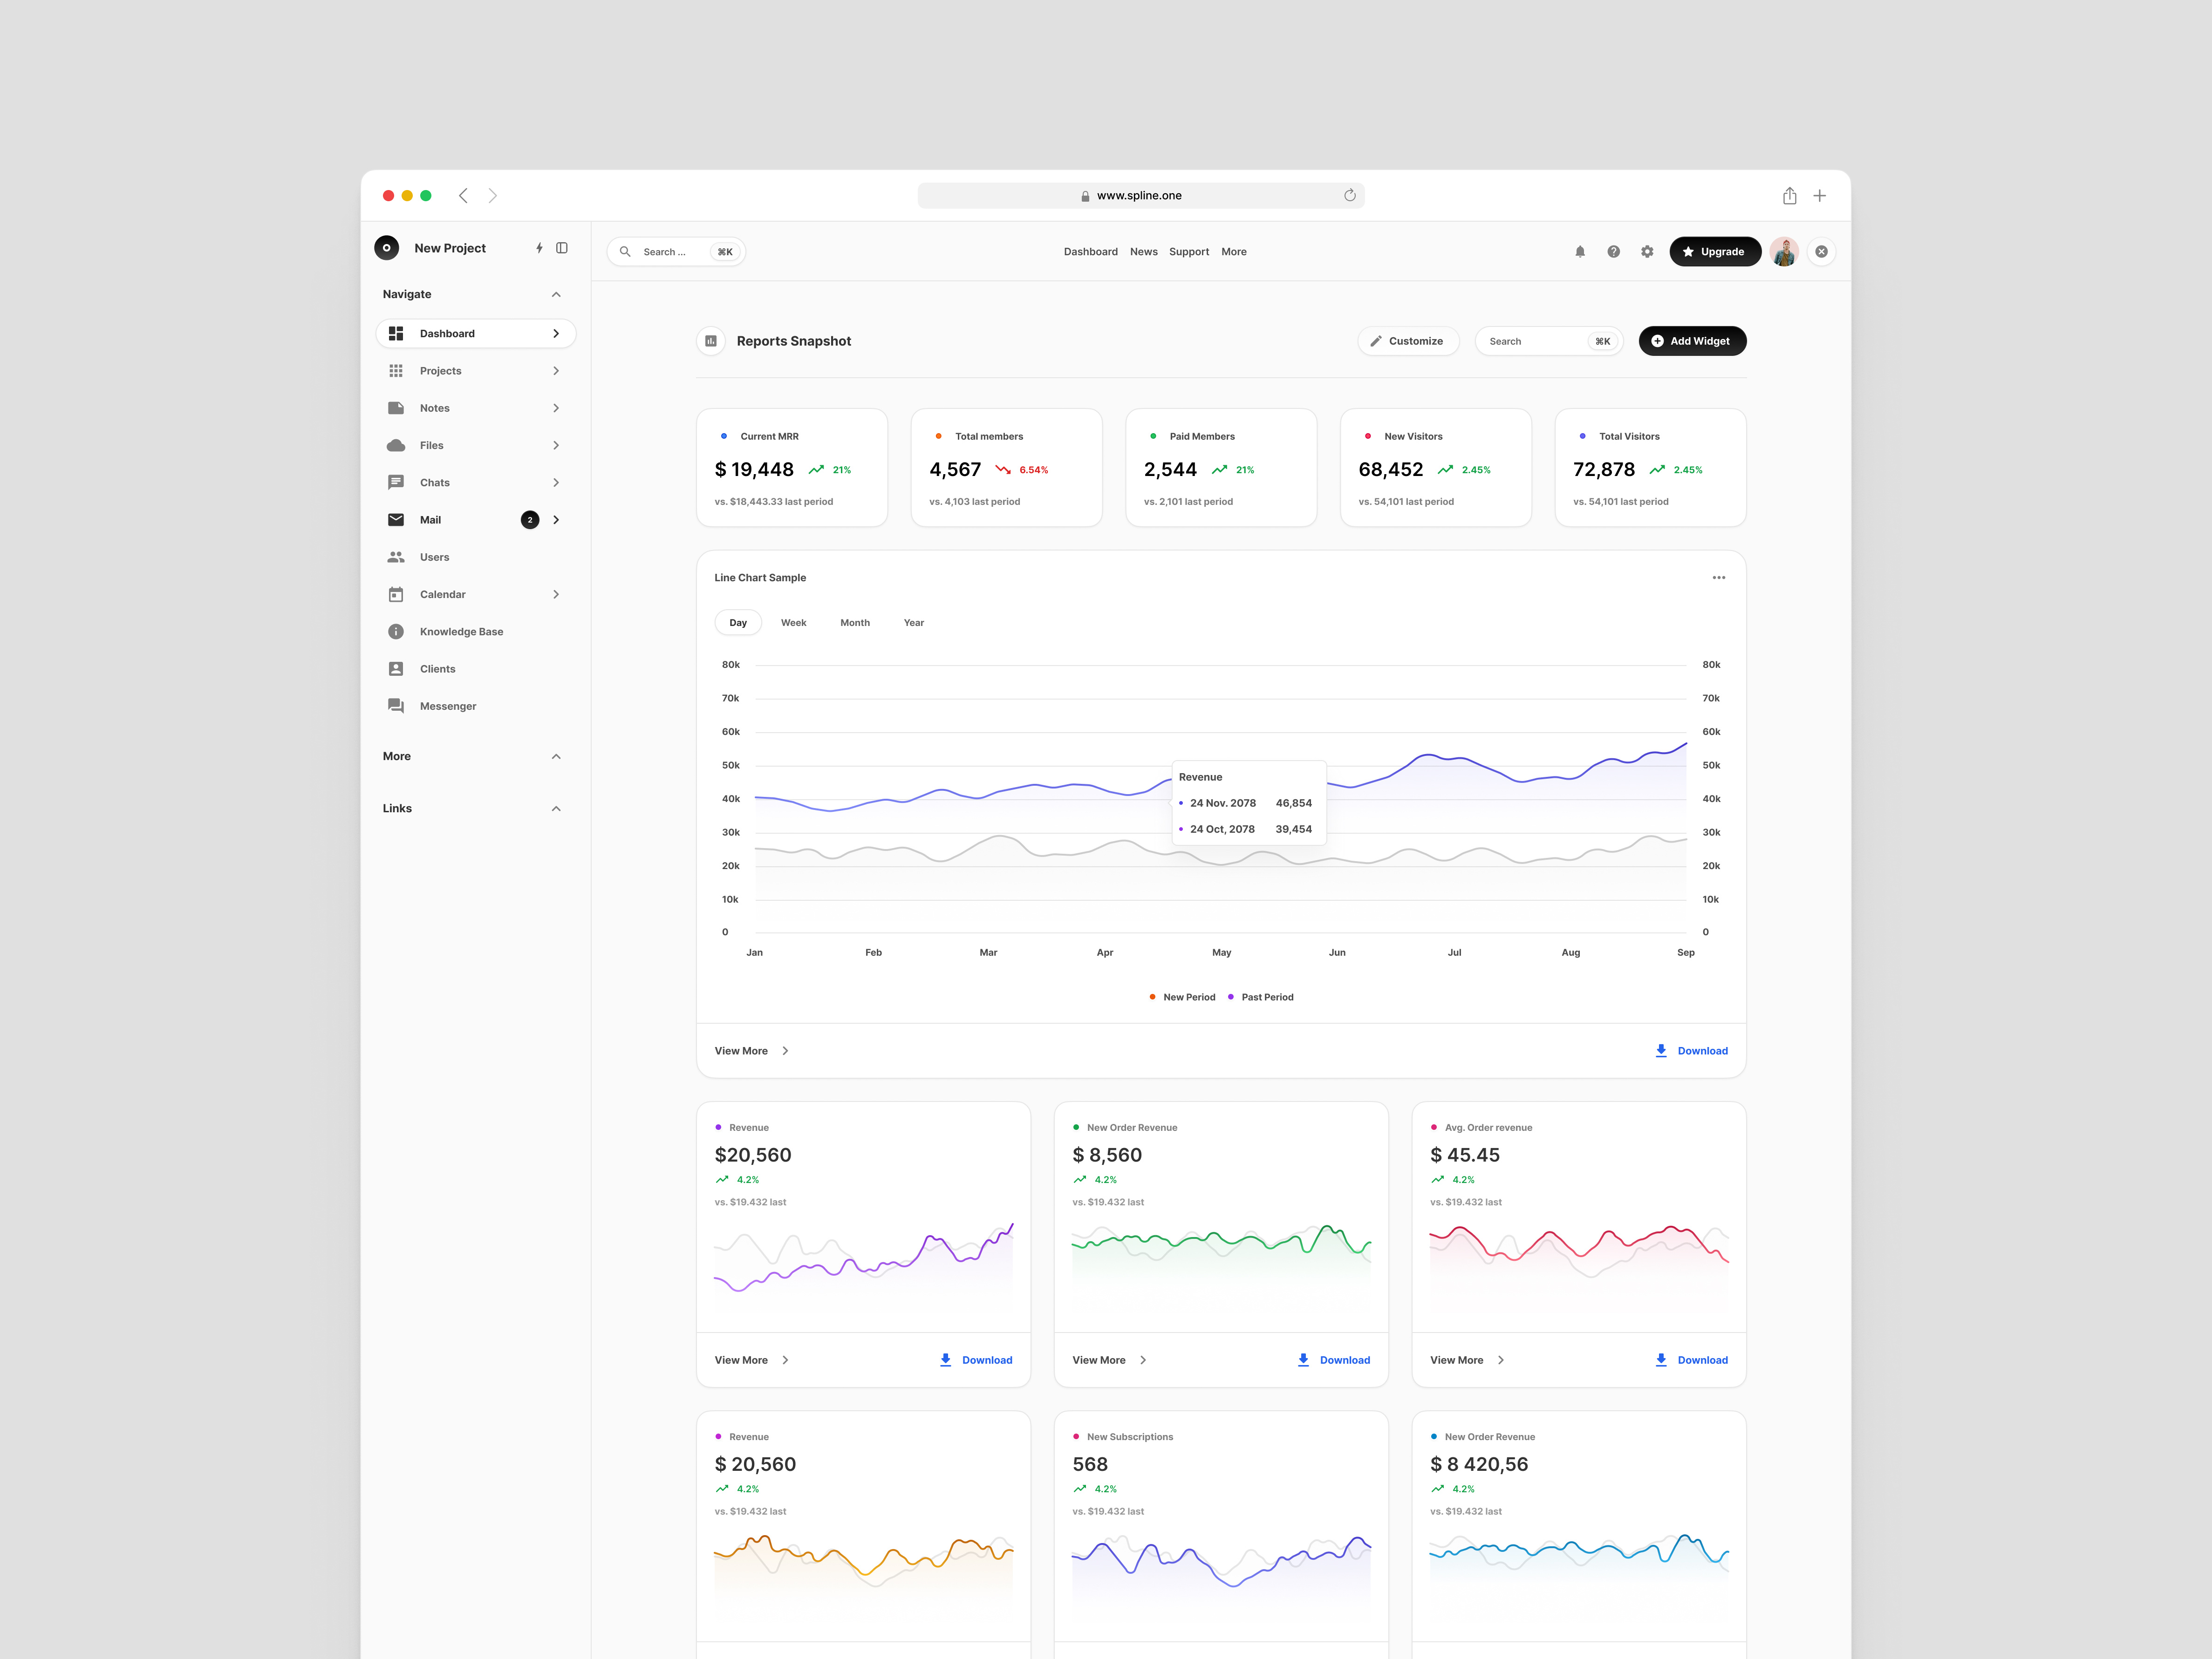
Task: Collapse the Navigate section
Action: click(556, 293)
